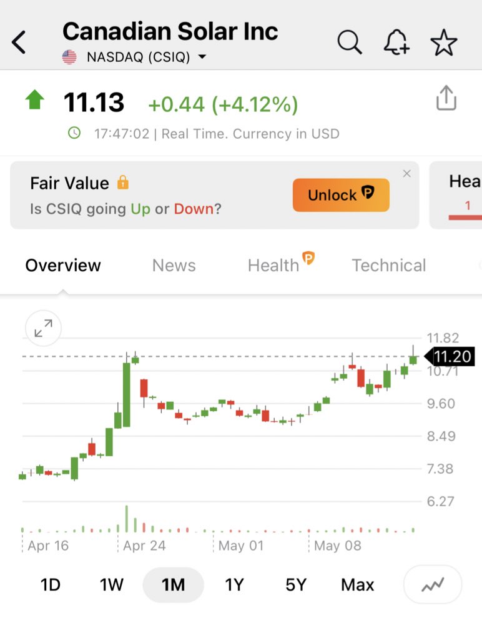Tap the 11.82 axis label
482x640 pixels.
click(x=443, y=338)
